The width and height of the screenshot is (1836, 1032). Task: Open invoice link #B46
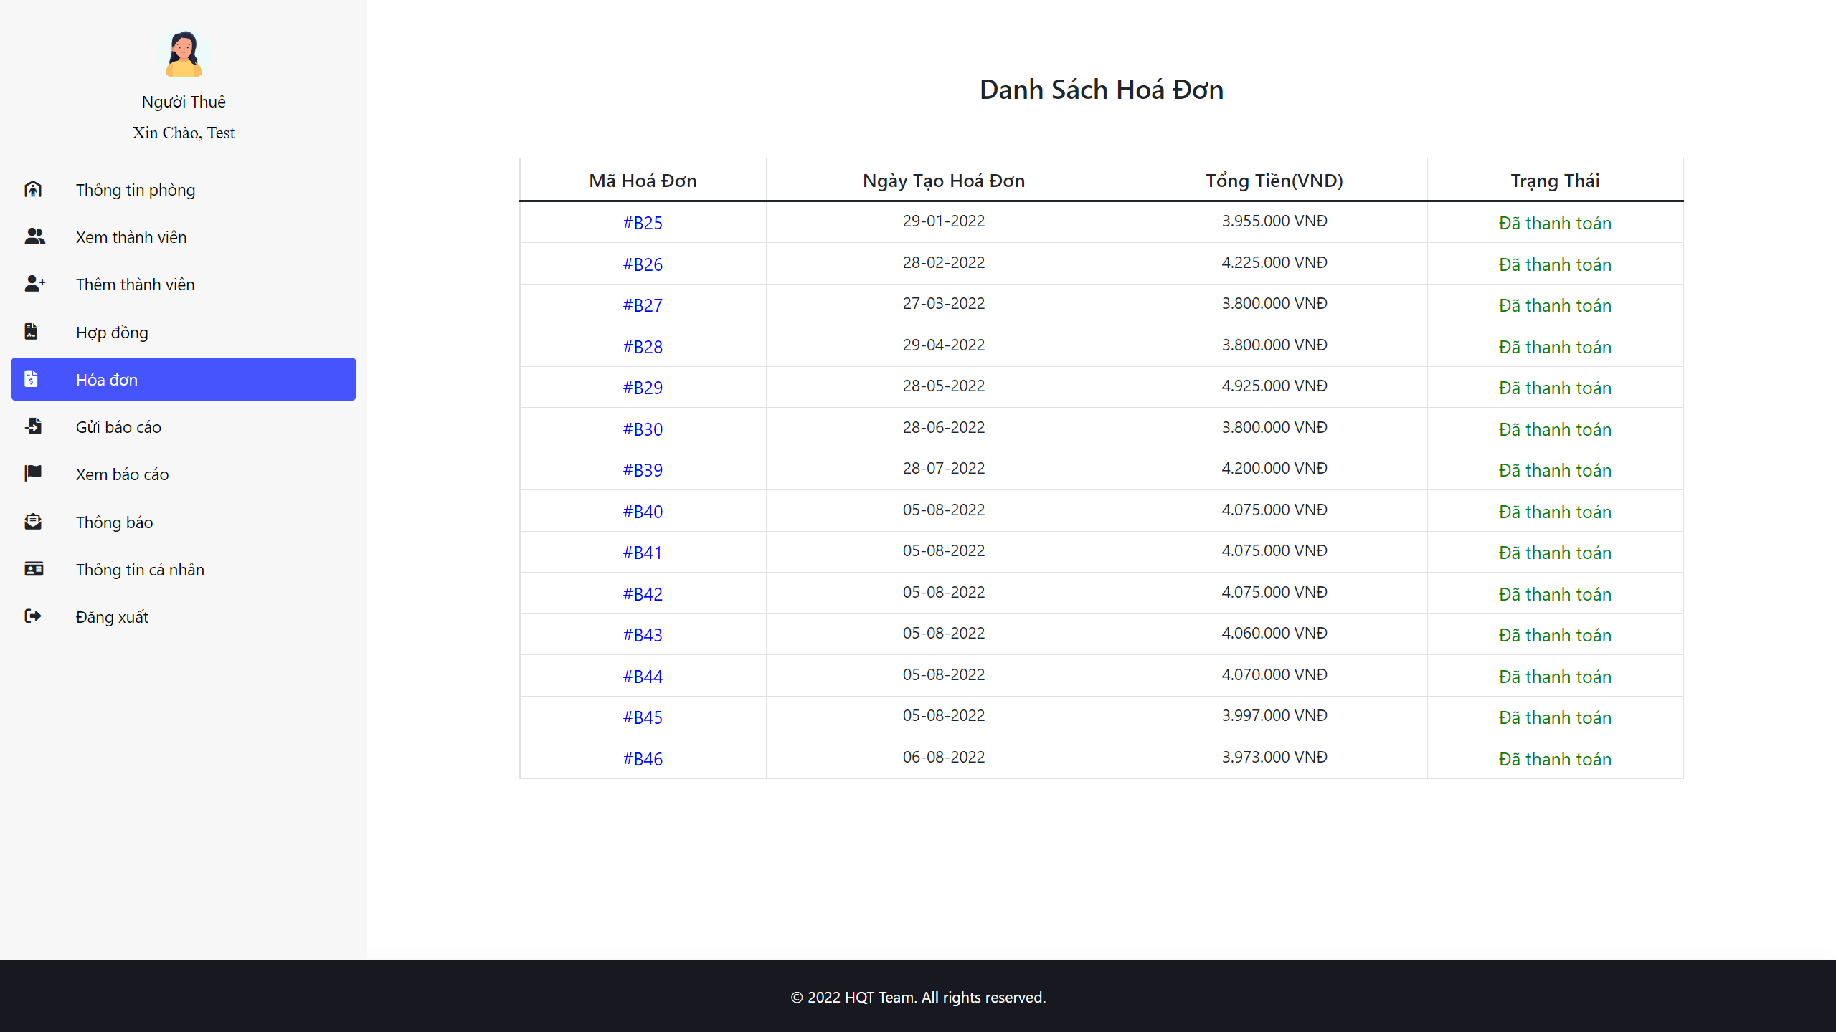643,759
